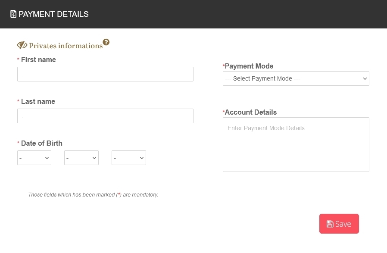Click the Privates informations heading

(66, 46)
